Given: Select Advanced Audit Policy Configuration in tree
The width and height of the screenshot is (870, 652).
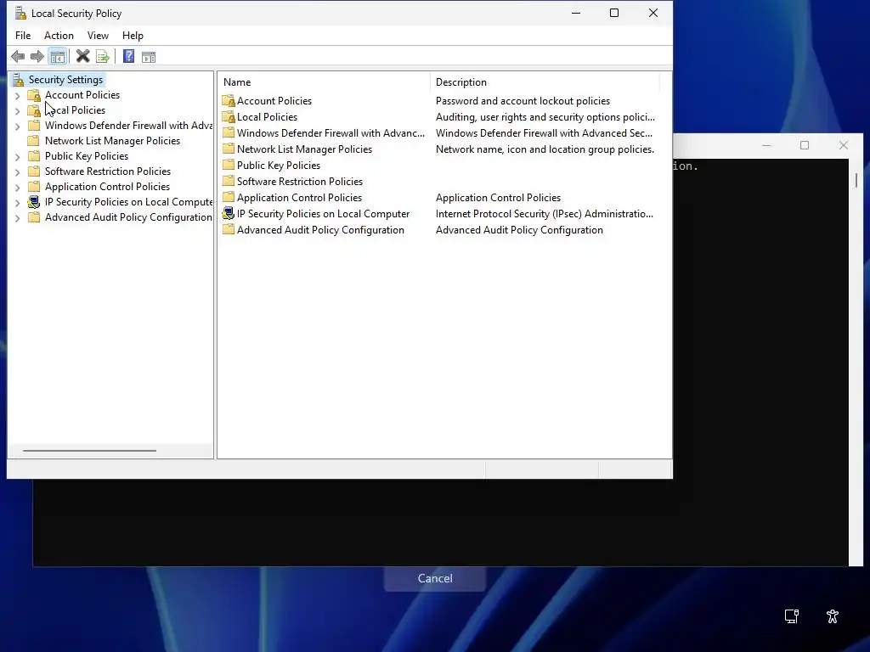Looking at the screenshot, I should pos(129,217).
